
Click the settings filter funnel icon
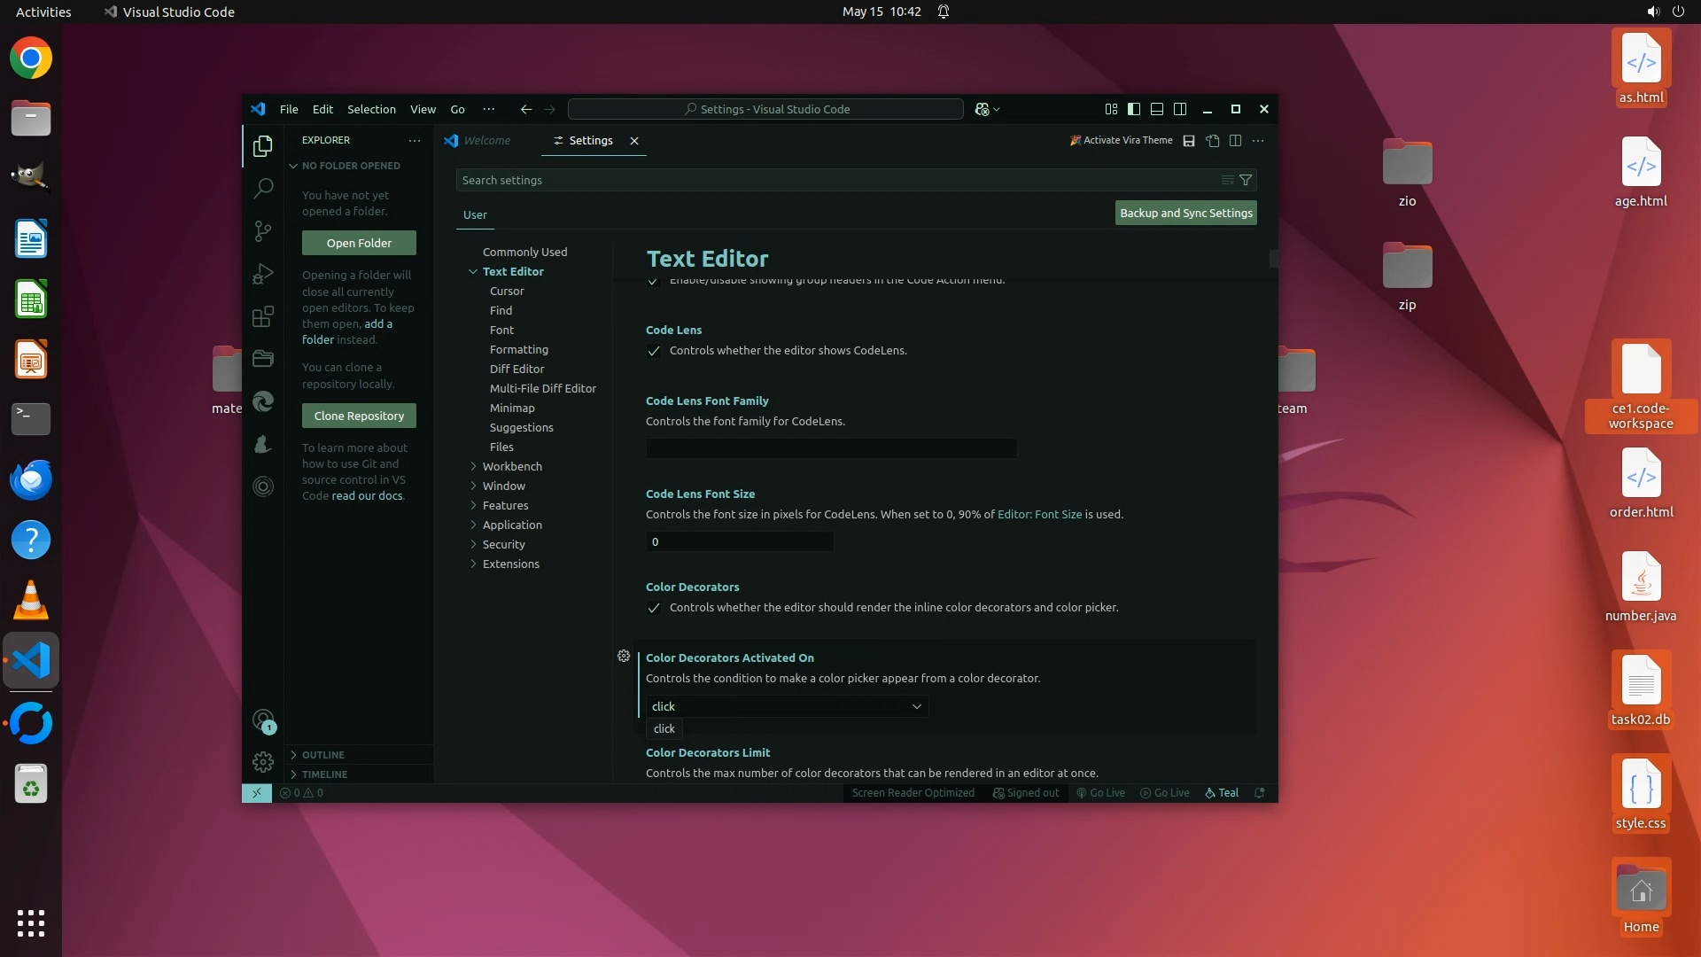coord(1246,180)
